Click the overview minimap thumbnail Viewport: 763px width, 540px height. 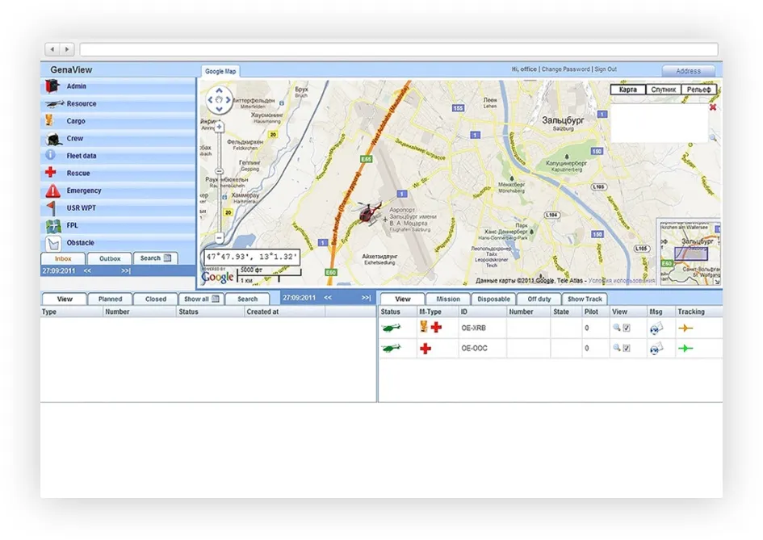(x=689, y=252)
